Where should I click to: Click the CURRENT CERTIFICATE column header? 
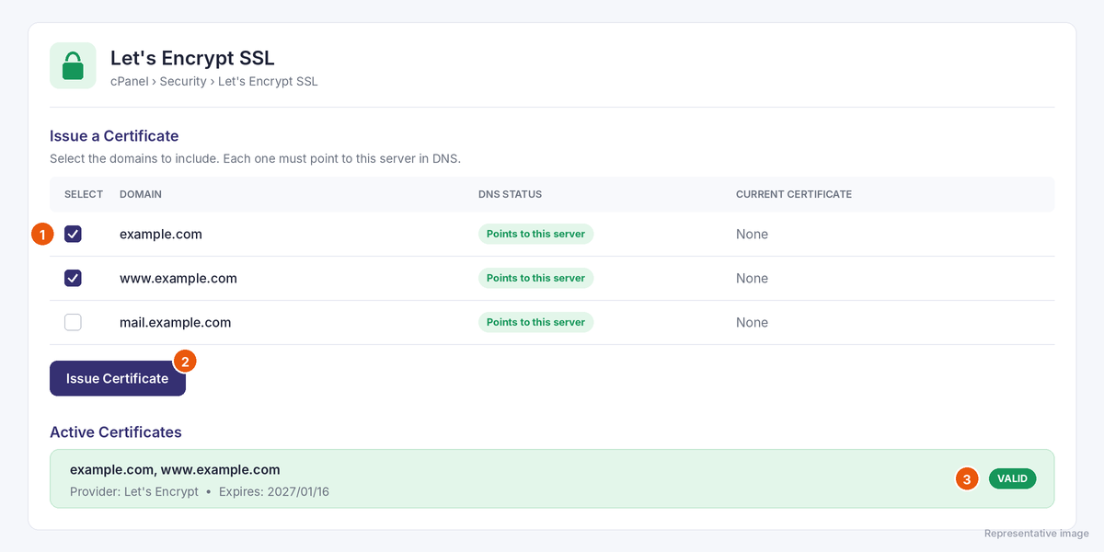794,194
